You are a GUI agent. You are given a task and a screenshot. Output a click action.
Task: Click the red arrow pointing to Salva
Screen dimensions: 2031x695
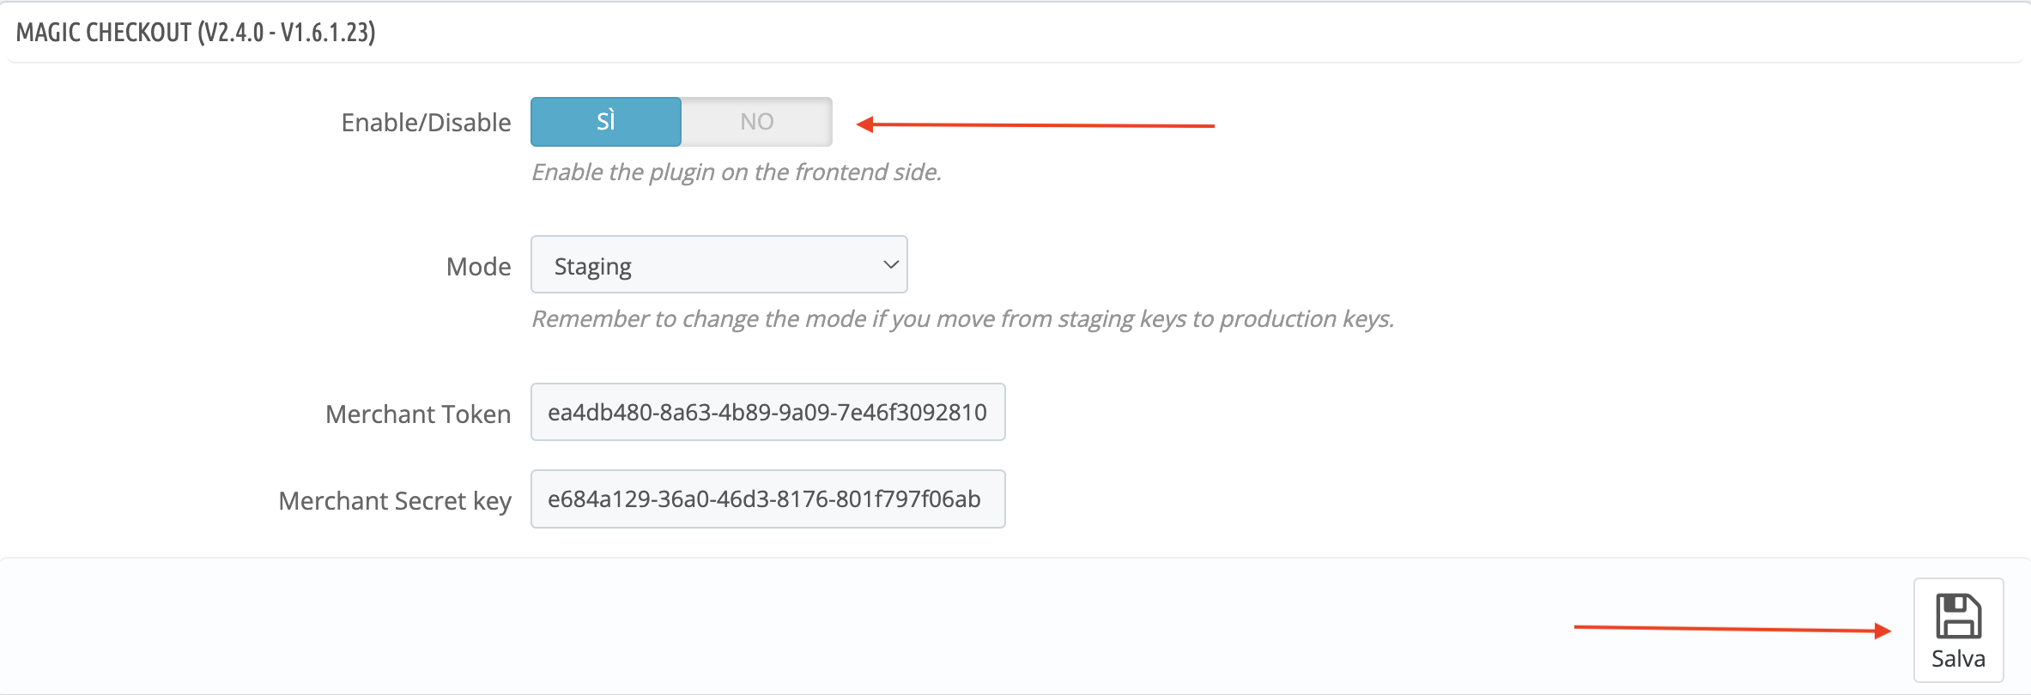point(1732,629)
